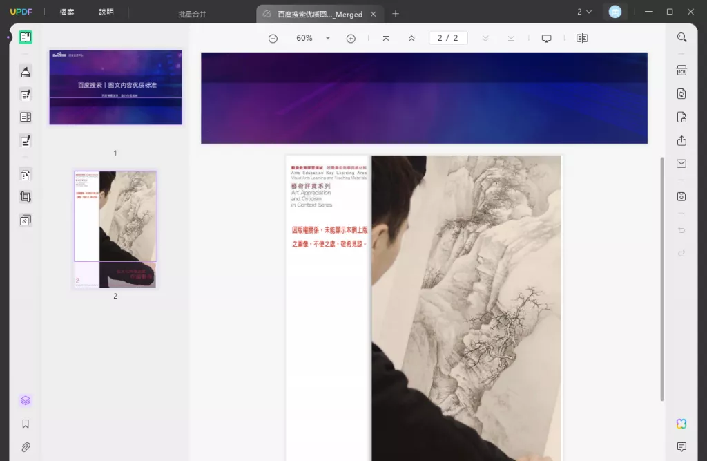707x461 pixels.
Task: Open the Bookmarks panel
Action: point(26,424)
